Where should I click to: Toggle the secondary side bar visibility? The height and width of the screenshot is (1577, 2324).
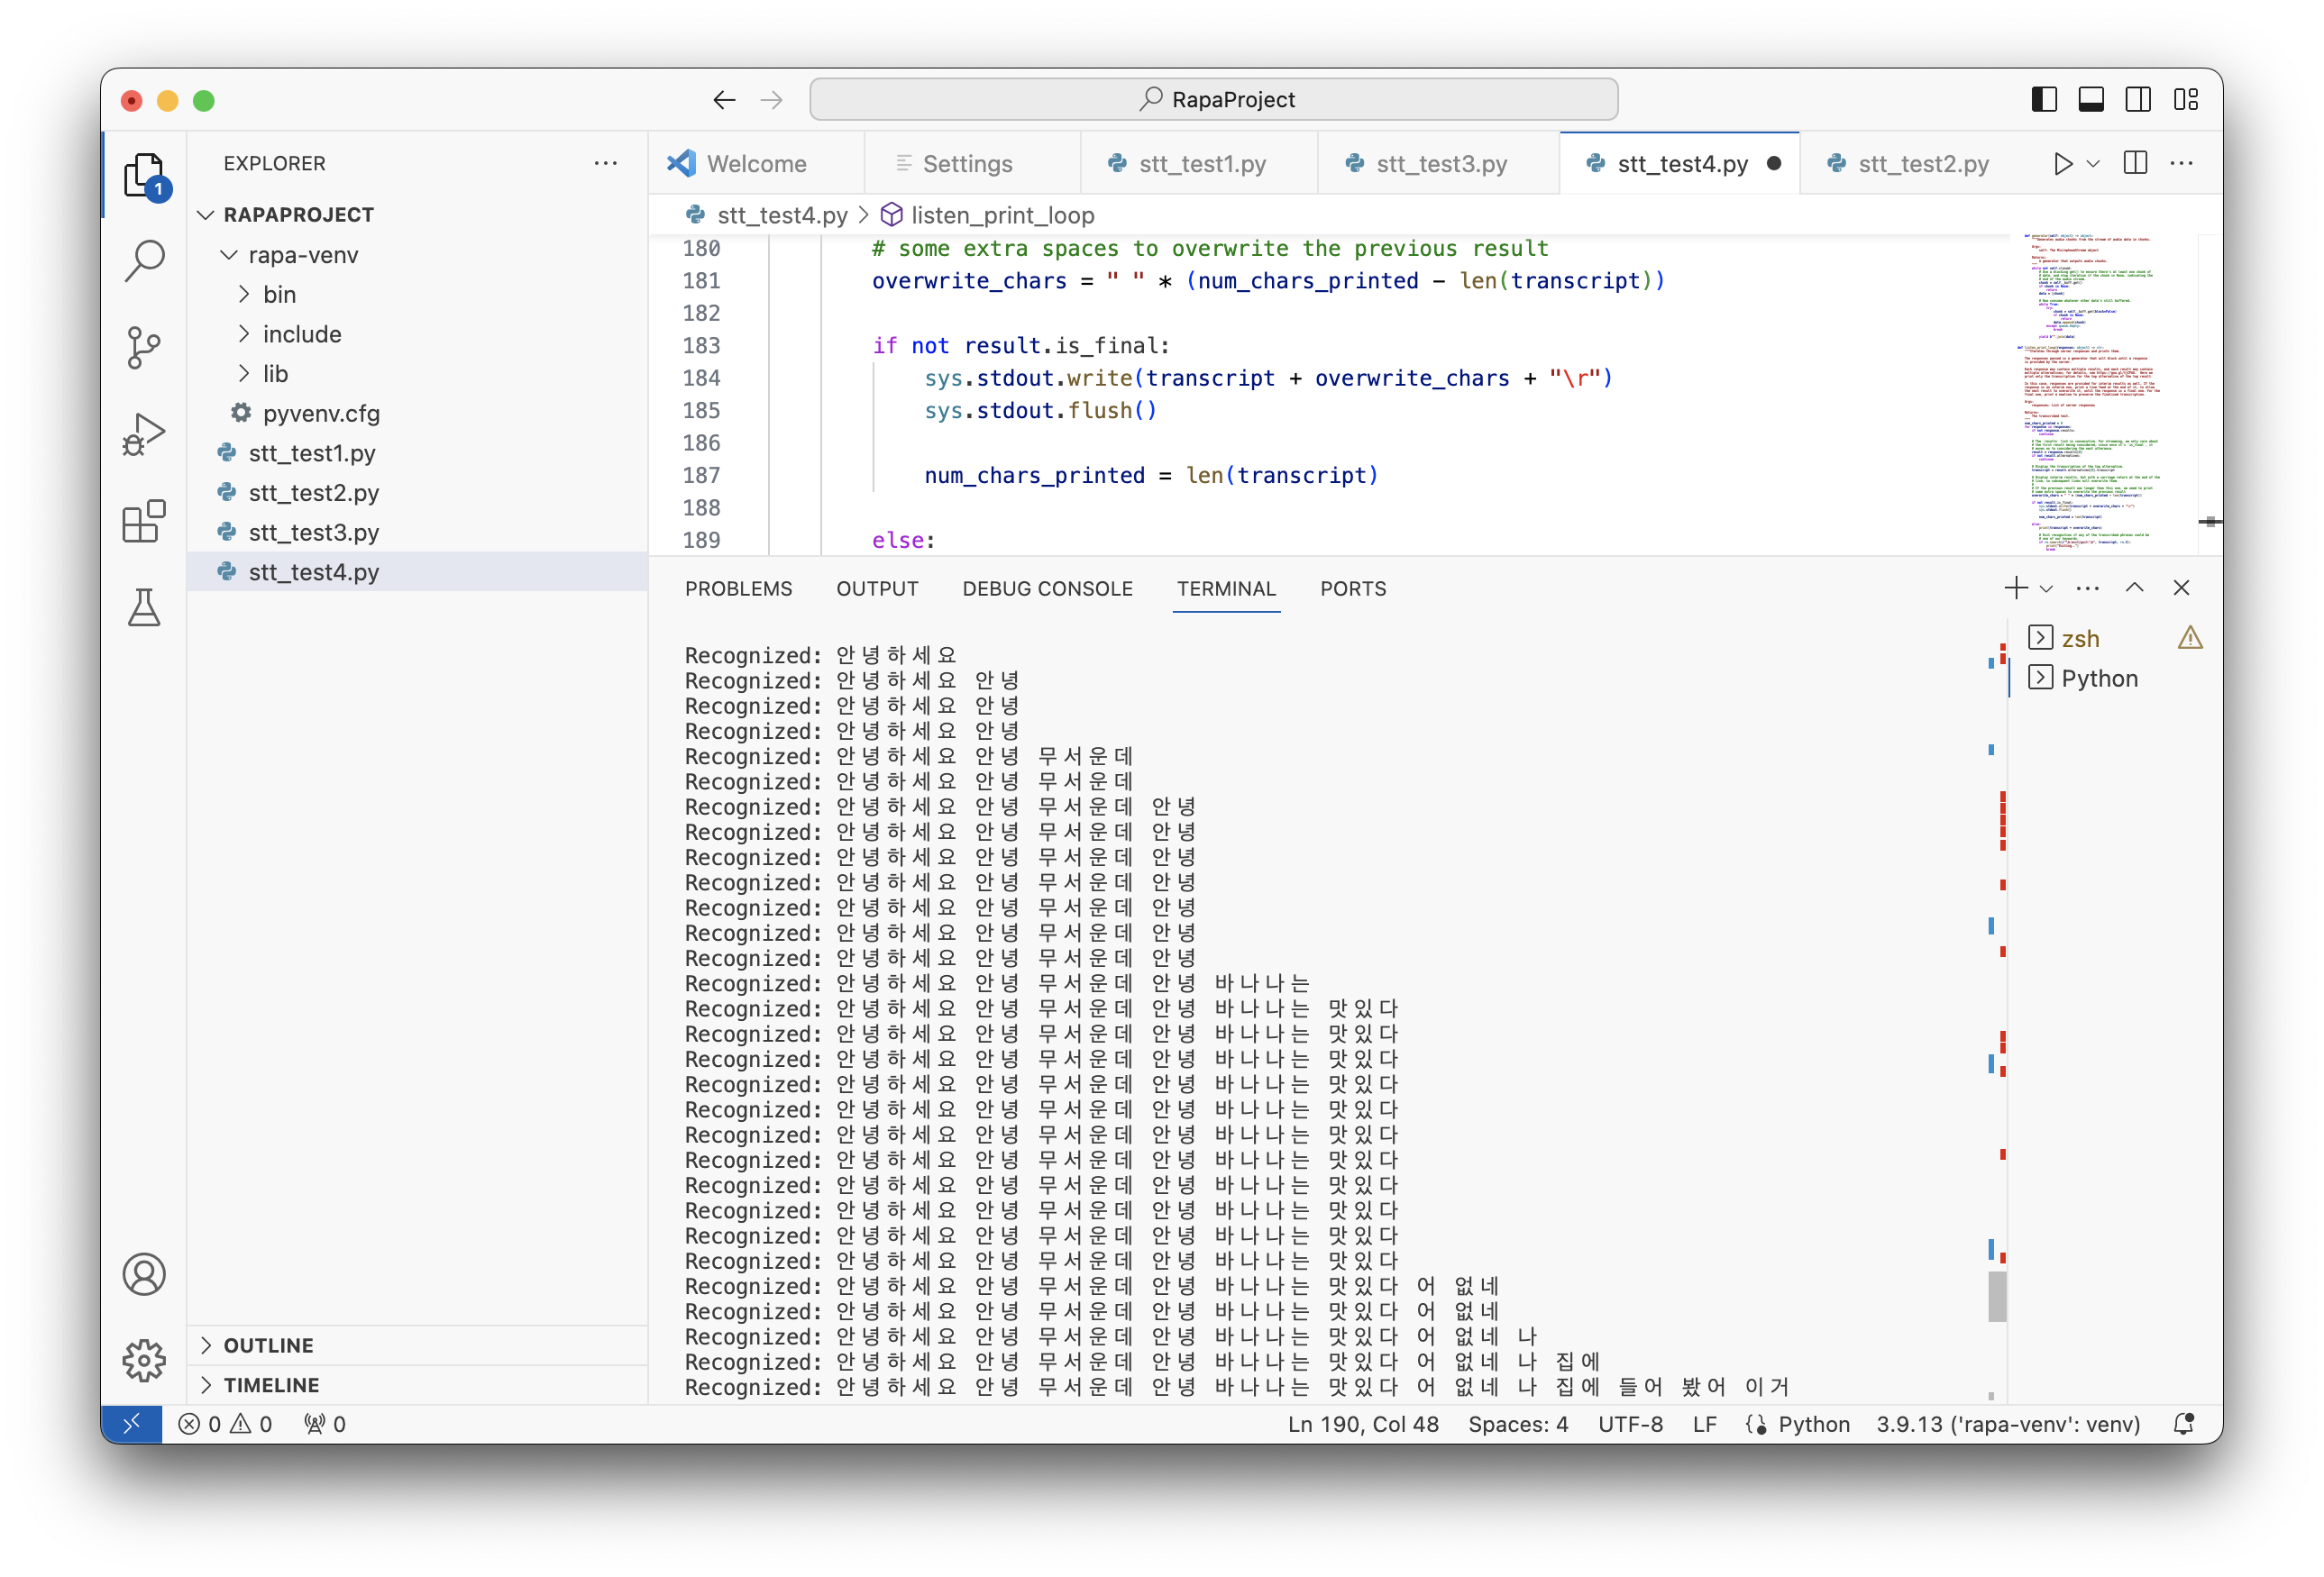pos(2138,99)
